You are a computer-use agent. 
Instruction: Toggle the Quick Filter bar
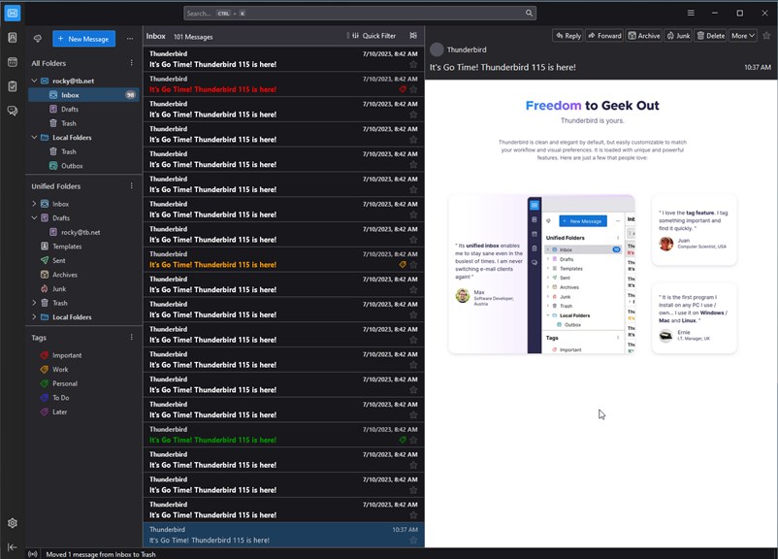click(374, 36)
